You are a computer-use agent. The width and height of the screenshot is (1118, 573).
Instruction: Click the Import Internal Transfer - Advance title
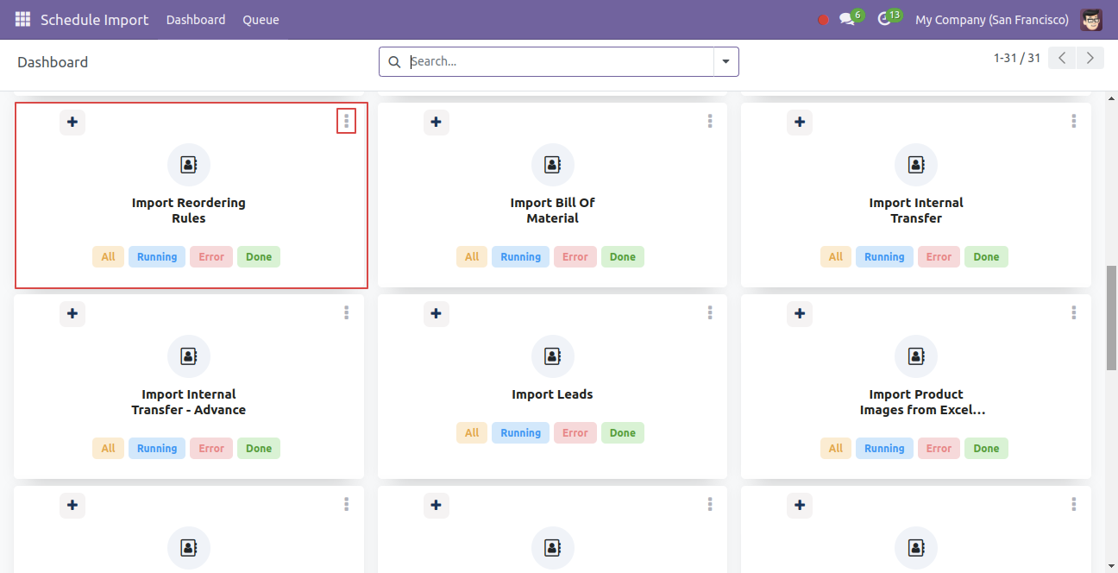click(189, 402)
